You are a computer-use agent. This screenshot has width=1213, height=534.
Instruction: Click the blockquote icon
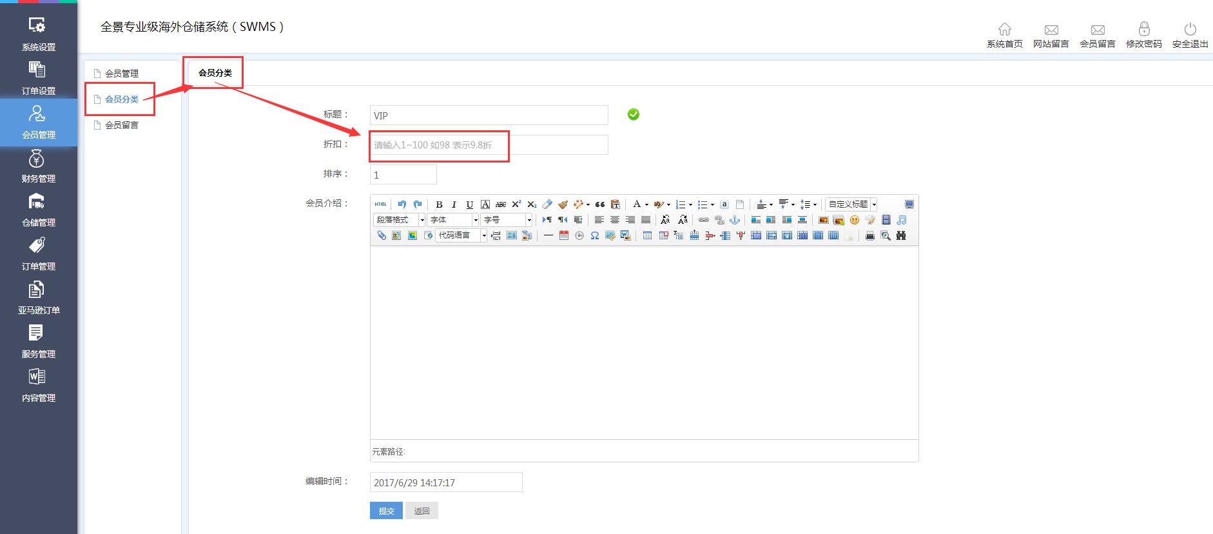point(599,204)
